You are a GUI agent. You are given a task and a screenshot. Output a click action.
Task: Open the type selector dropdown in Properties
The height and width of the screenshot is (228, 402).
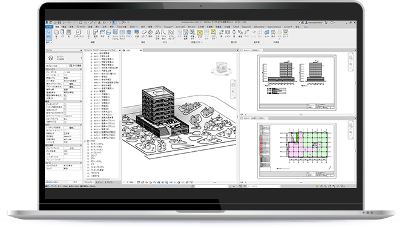coord(64,58)
